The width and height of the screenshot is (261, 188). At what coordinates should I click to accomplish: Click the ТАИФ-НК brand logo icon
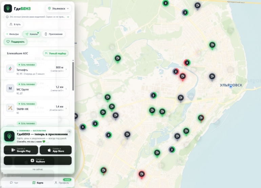tap(10, 108)
